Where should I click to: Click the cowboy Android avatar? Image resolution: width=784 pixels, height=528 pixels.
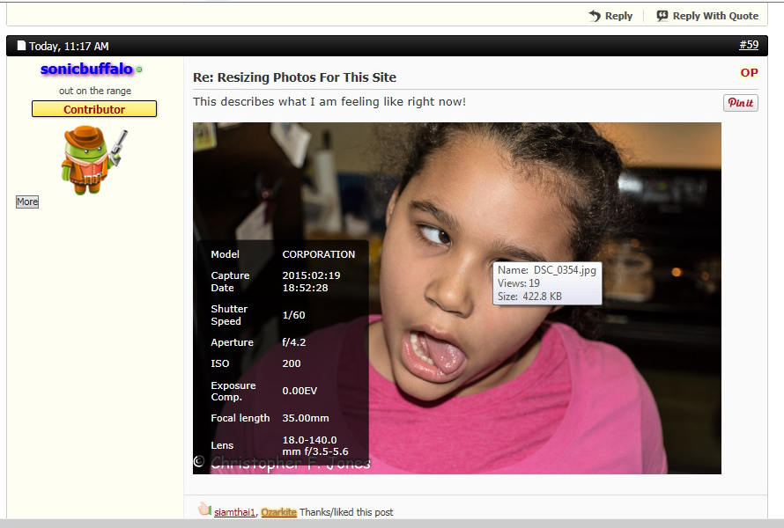(93, 158)
